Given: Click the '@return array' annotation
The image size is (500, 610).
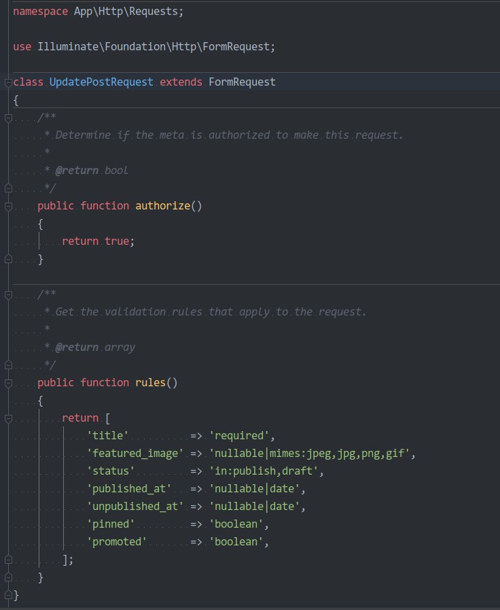Looking at the screenshot, I should 95,348.
